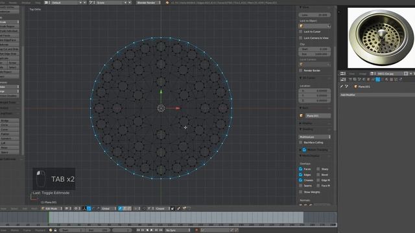Click the jump to end button in timeline

161,230
